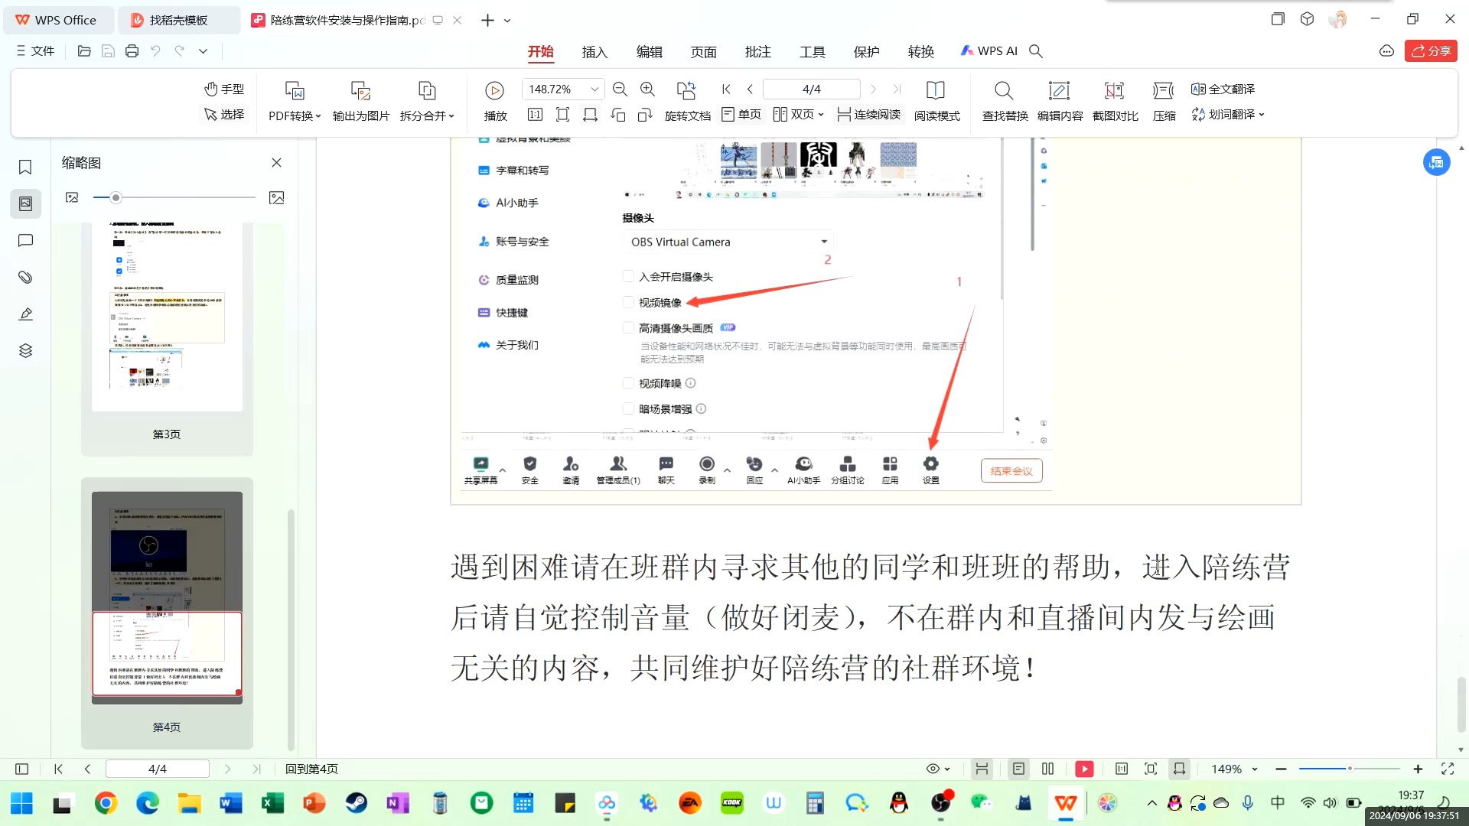1469x826 pixels.
Task: Click the zoom in magnifier in the ribbon
Action: 647,89
